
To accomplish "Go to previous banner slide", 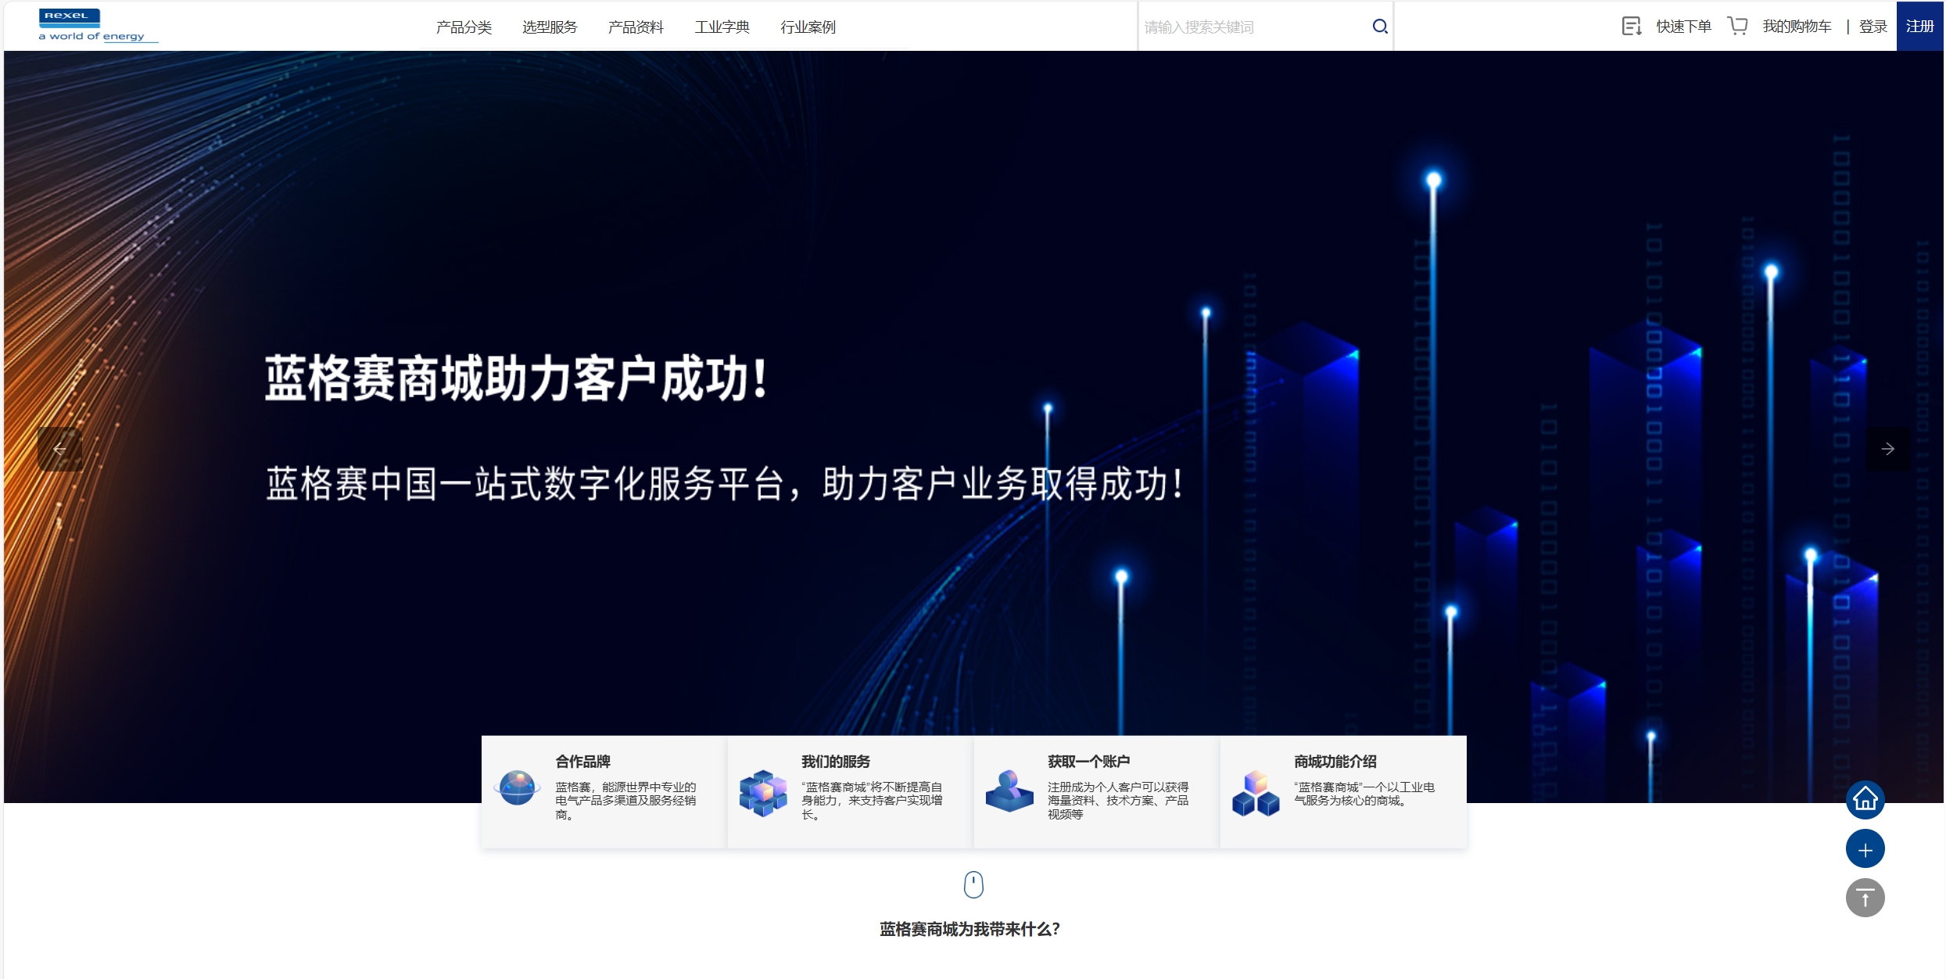I will pos(59,449).
